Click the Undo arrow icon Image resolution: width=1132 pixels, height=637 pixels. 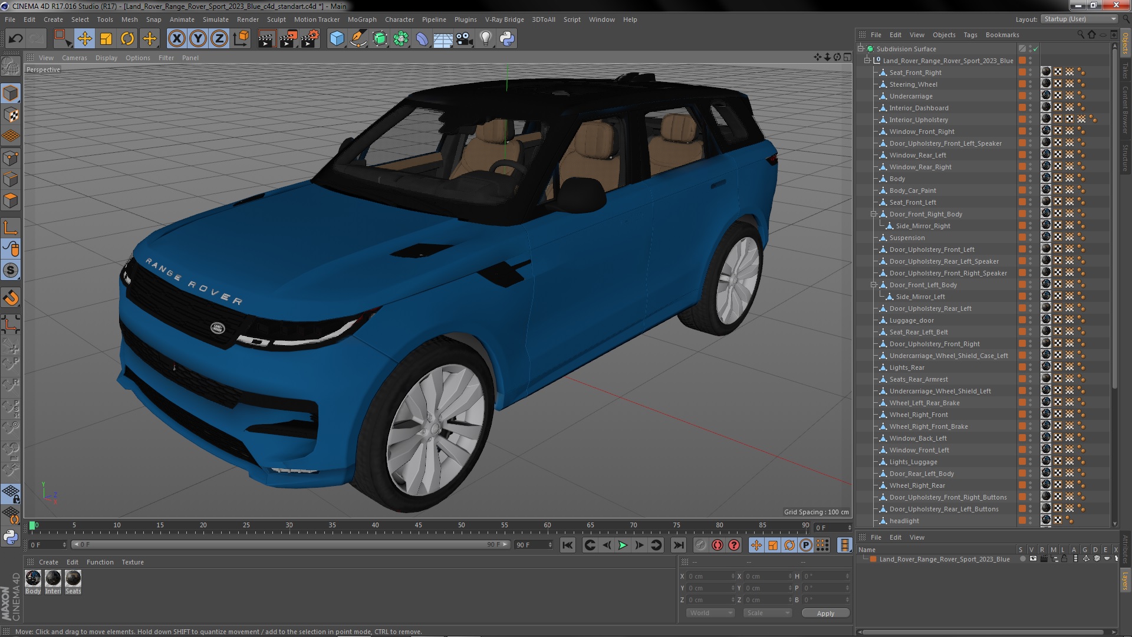point(15,39)
